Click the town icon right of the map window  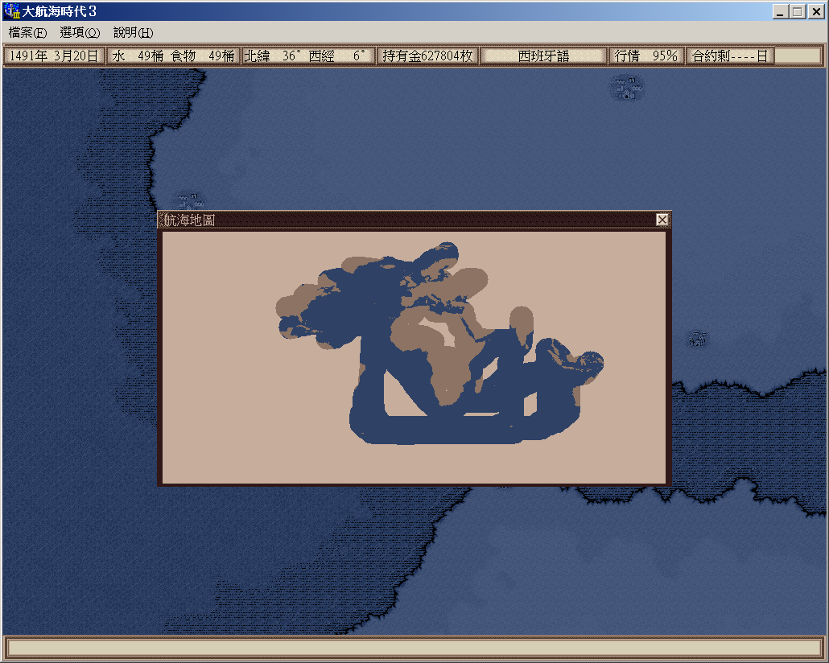click(x=699, y=339)
